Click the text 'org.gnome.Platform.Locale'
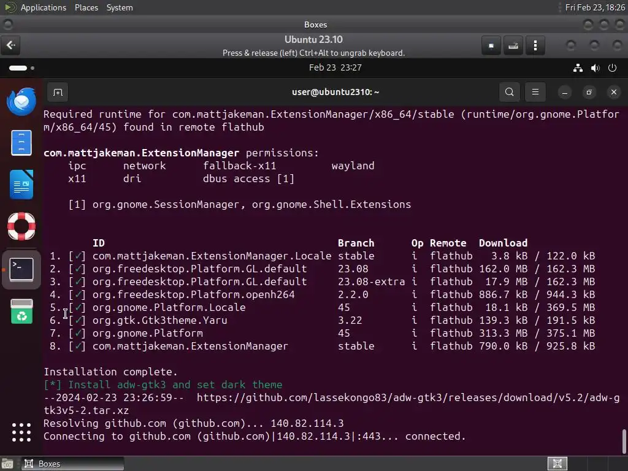This screenshot has height=471, width=628. pos(169,308)
